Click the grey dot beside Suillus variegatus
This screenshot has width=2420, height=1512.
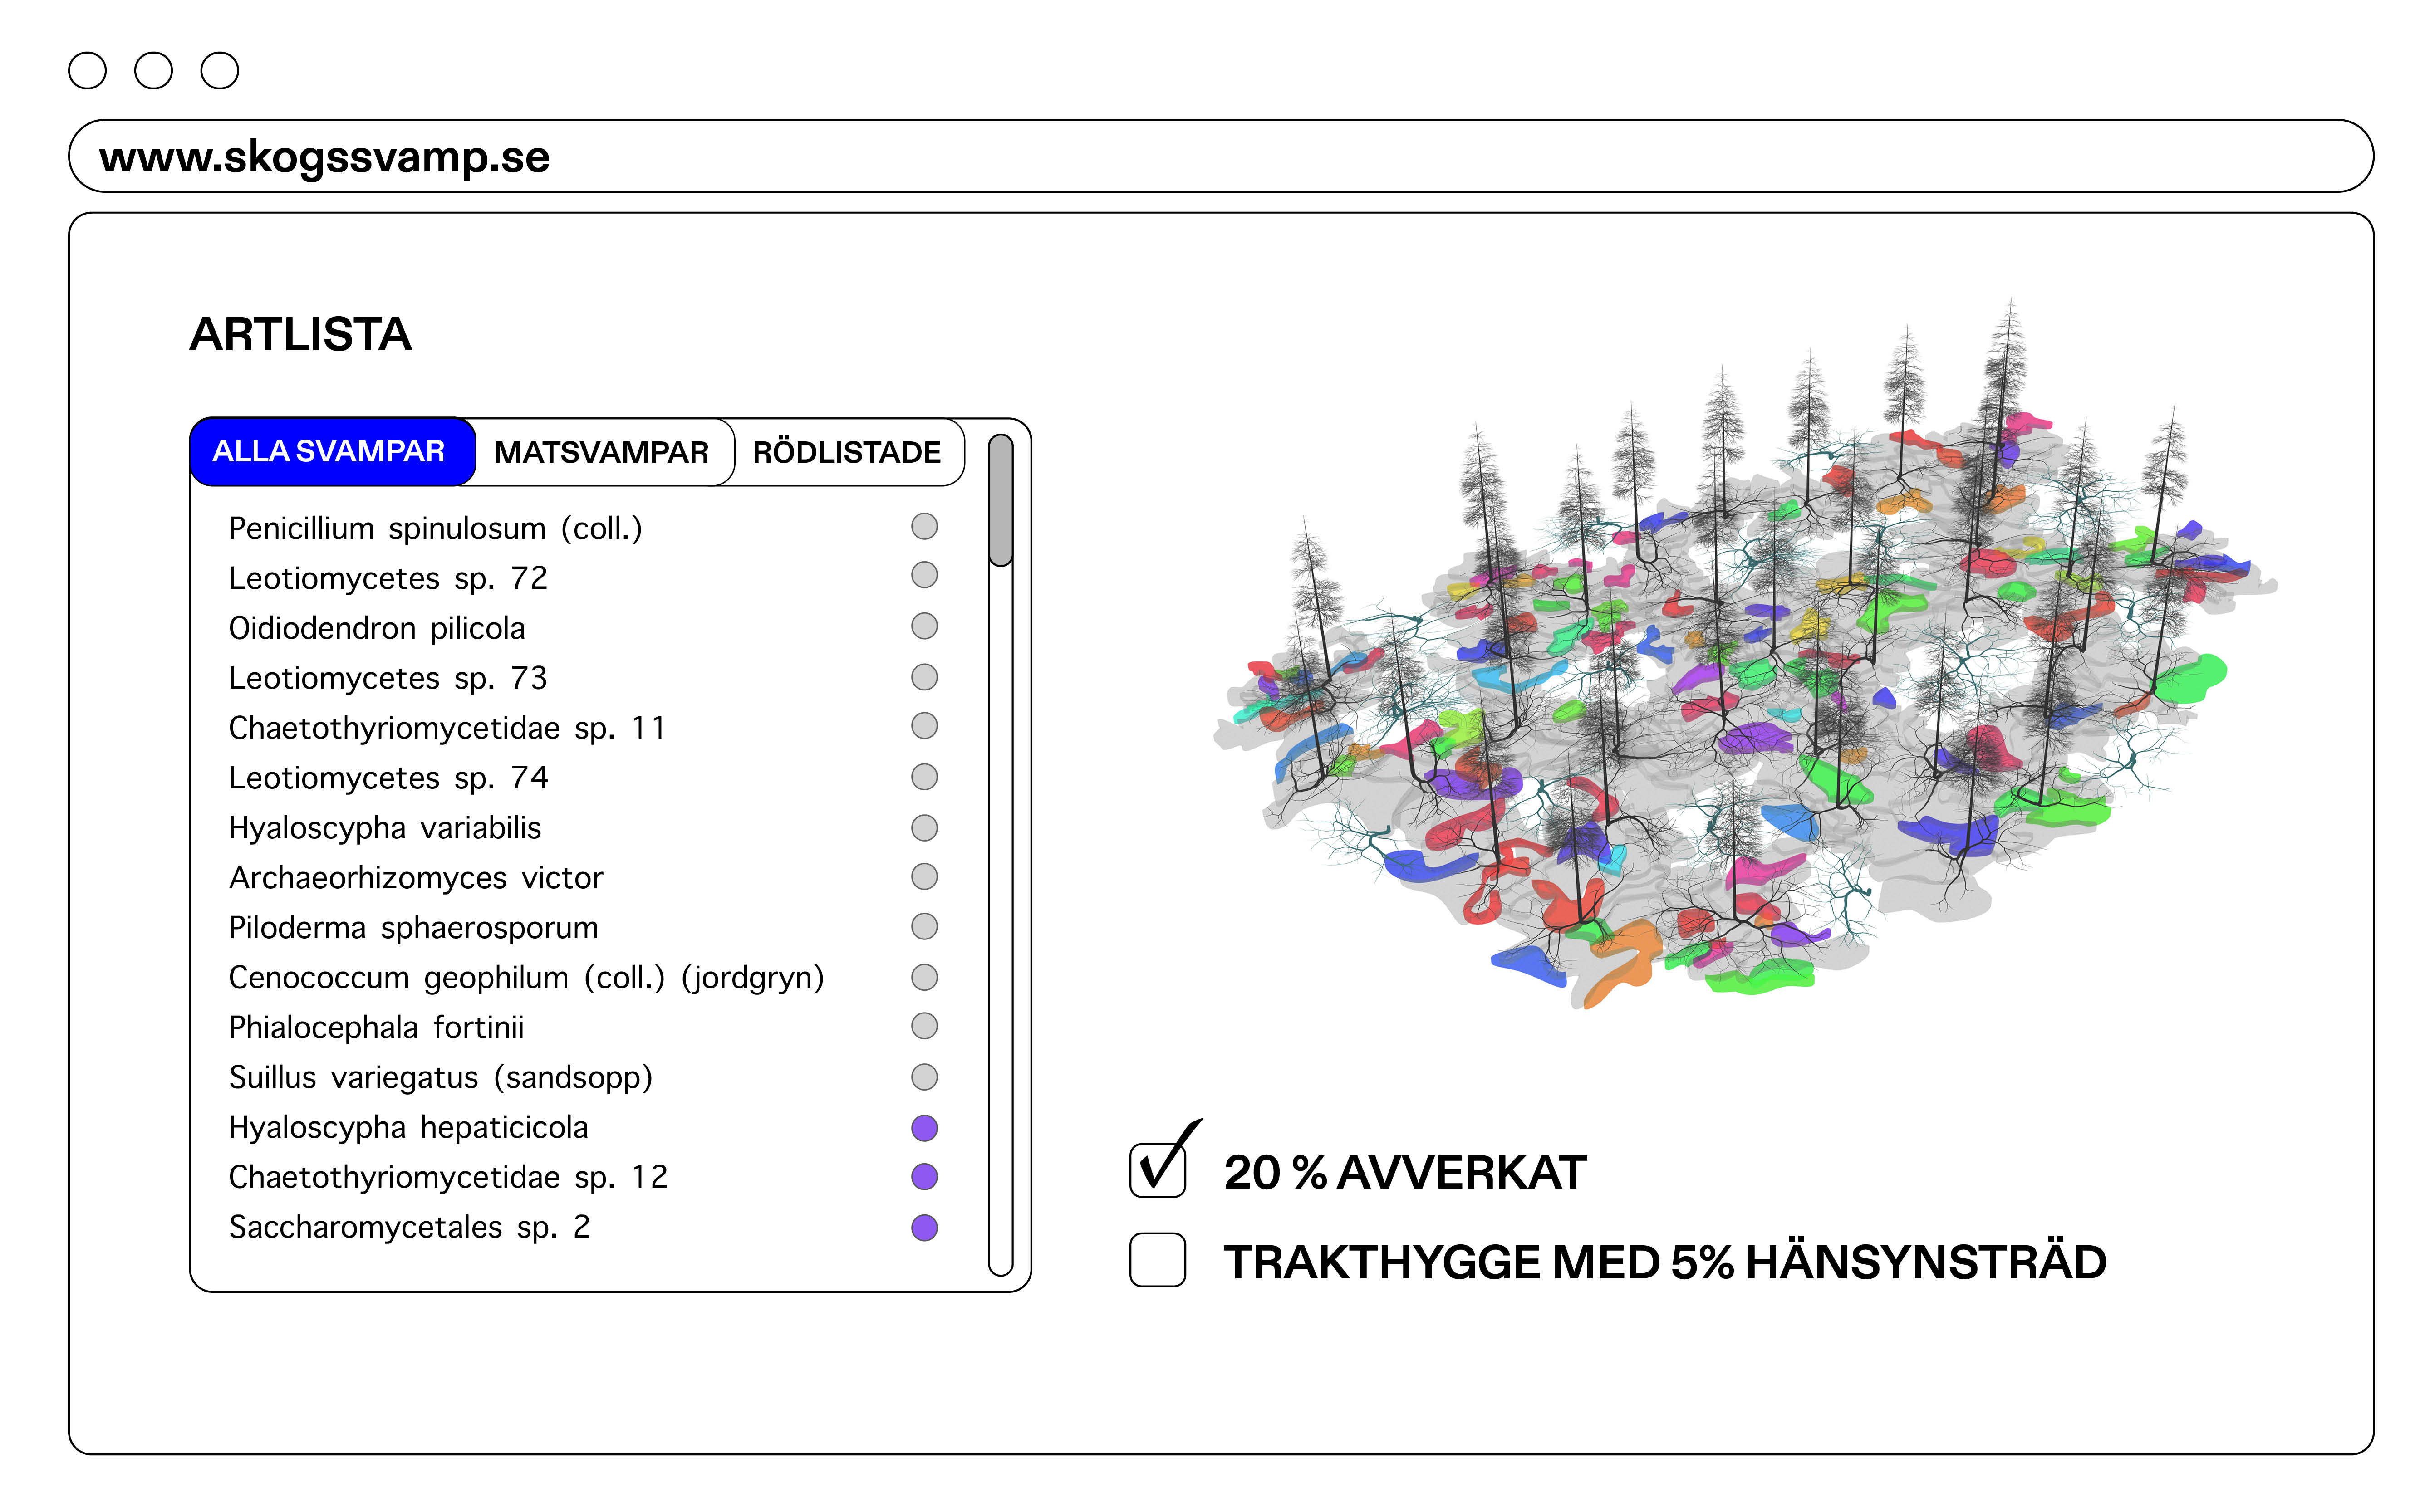924,1077
